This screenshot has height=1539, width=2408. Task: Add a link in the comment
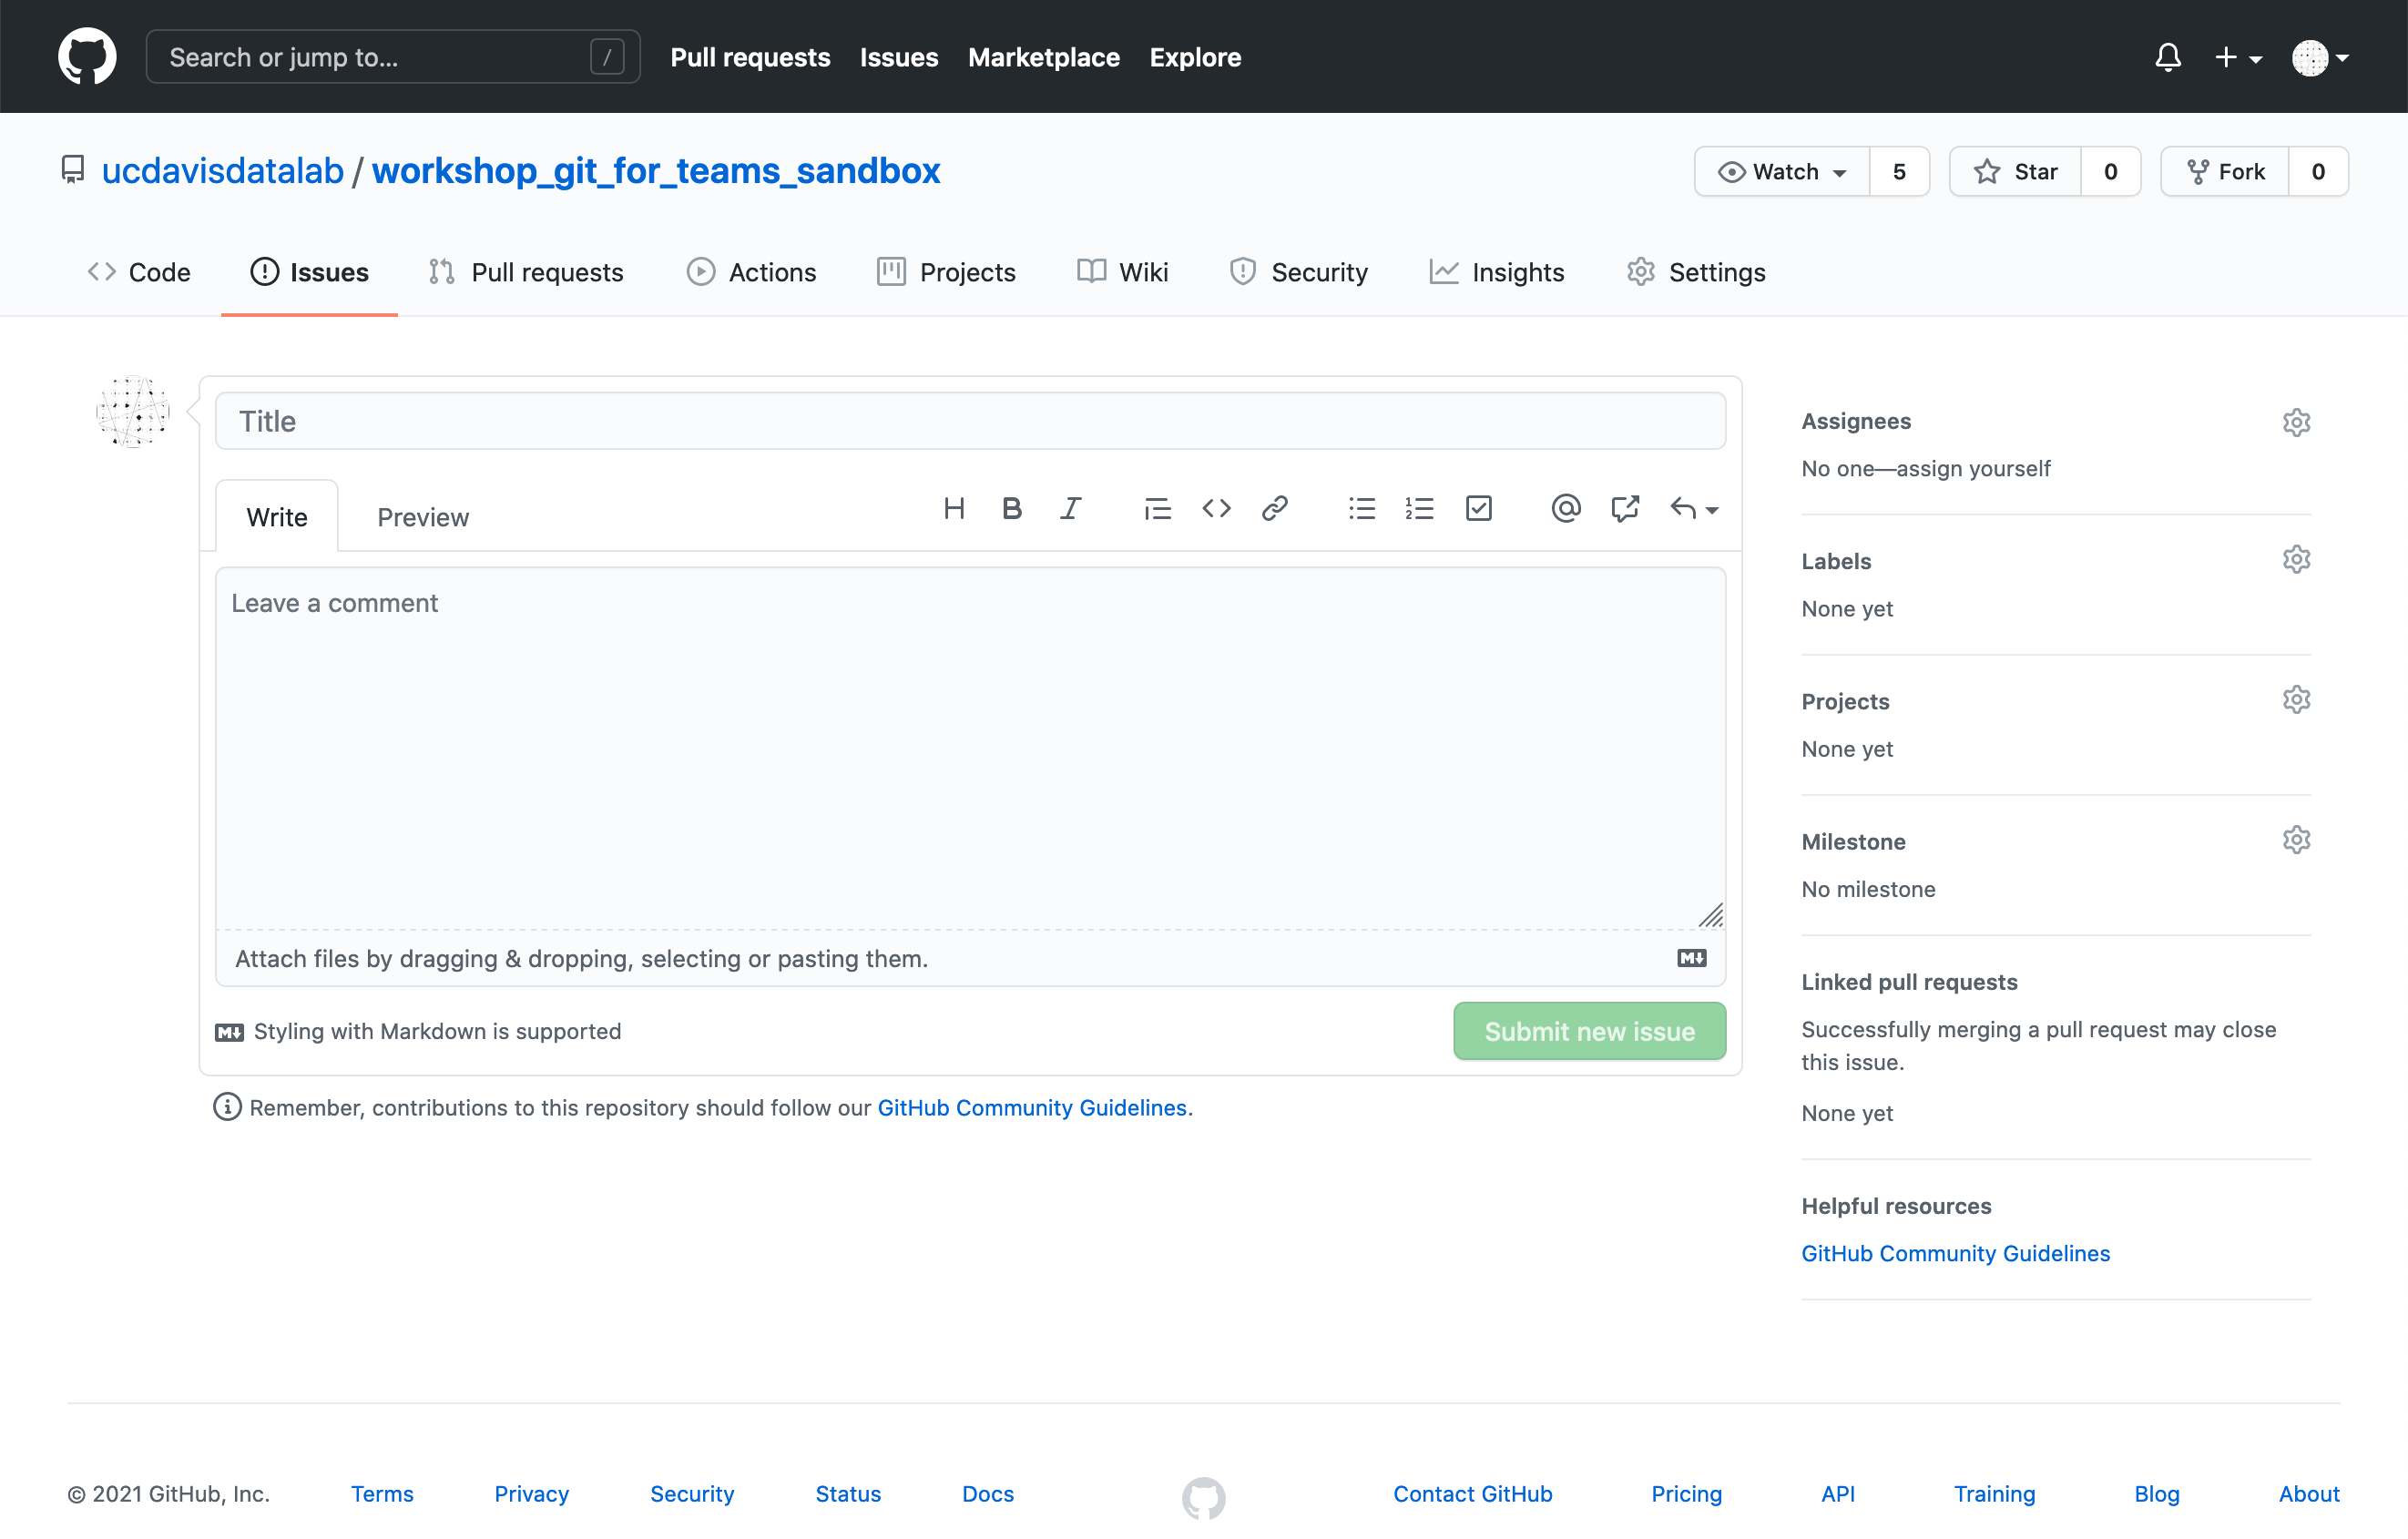pyautogui.click(x=1274, y=508)
